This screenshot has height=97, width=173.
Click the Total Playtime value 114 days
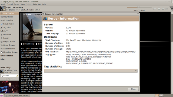pyautogui.click(x=84, y=40)
